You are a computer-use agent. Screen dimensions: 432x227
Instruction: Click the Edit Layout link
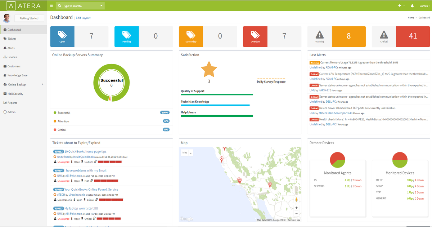[x=83, y=17]
